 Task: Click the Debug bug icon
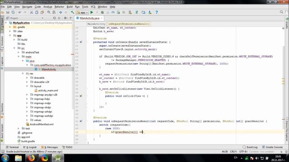(x=103, y=12)
